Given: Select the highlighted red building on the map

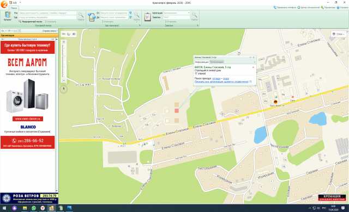Looking at the screenshot, I should pos(177,110).
